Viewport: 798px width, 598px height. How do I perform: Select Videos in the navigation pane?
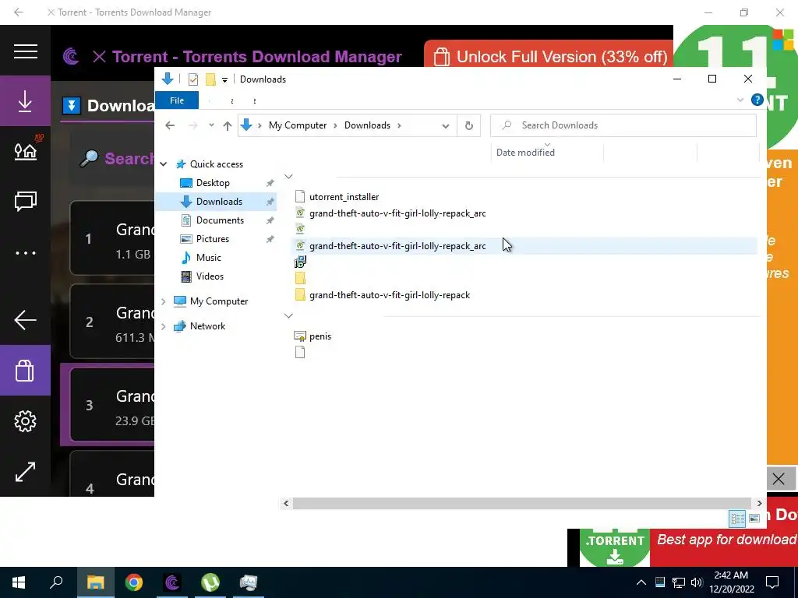pos(210,276)
